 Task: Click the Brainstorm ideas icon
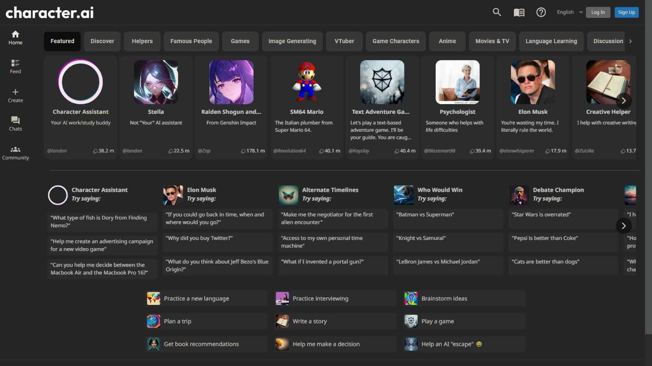pyautogui.click(x=411, y=298)
